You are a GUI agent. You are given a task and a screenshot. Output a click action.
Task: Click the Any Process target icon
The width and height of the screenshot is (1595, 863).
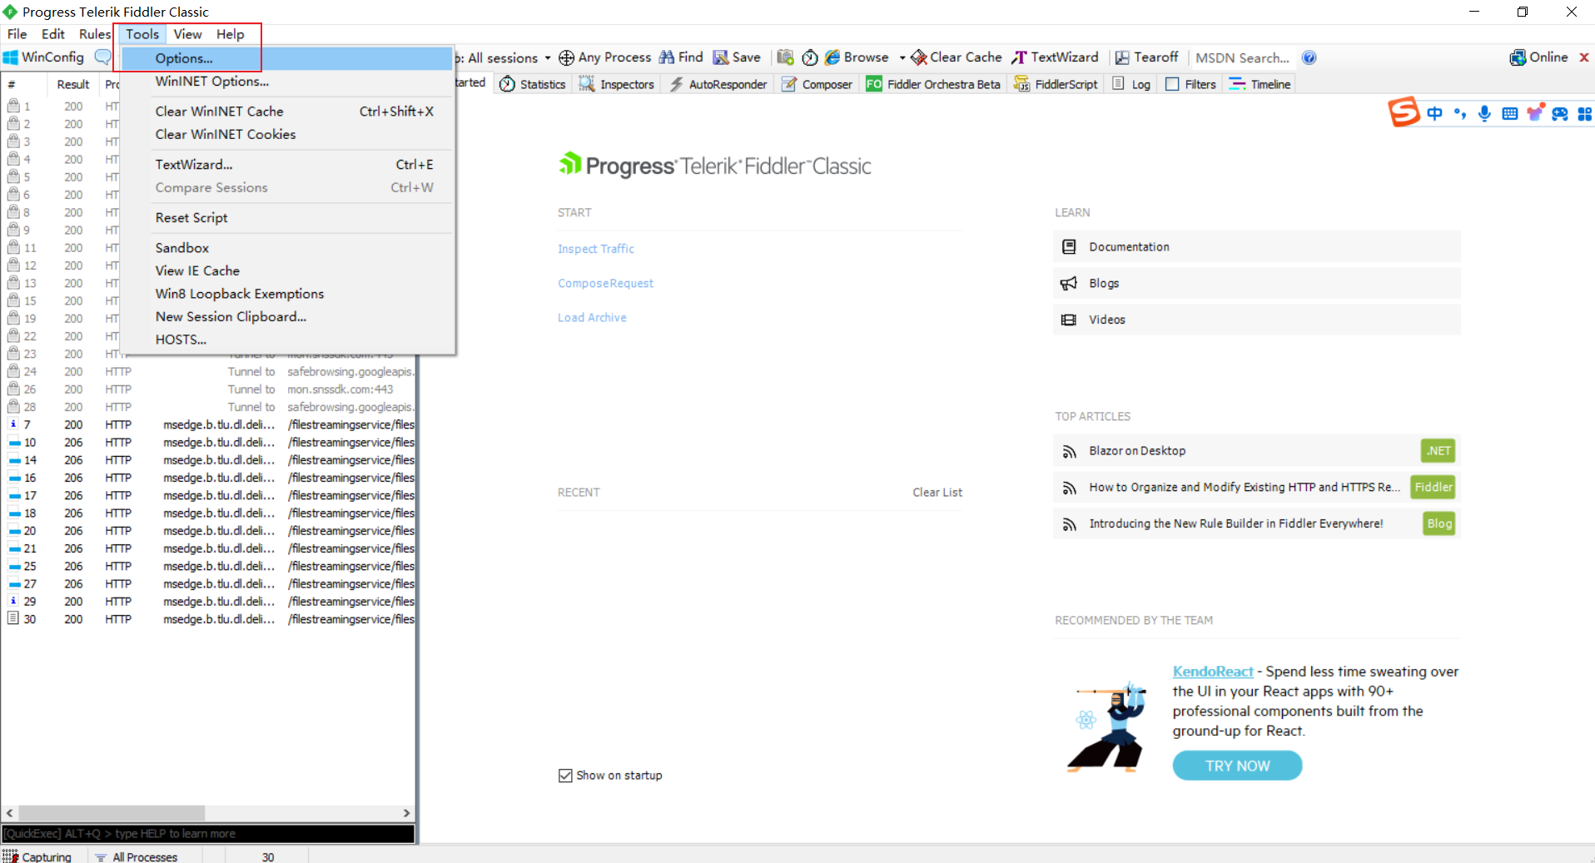click(x=566, y=57)
